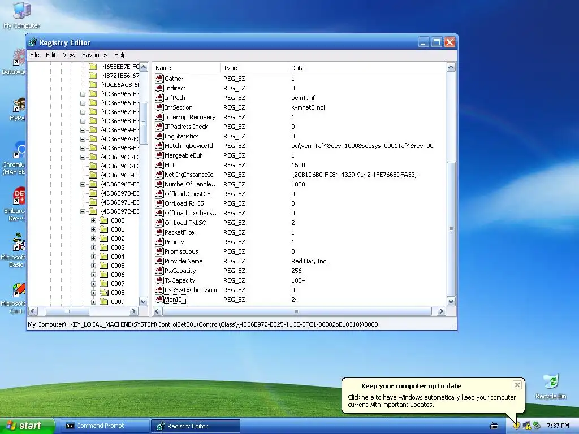Viewport: 579px width, 434px height.
Task: Open the Recycle Bin desktop icon
Action: (x=551, y=387)
